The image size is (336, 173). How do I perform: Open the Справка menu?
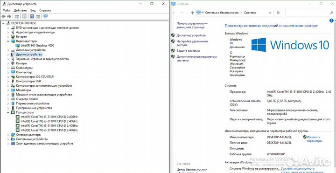[45, 10]
